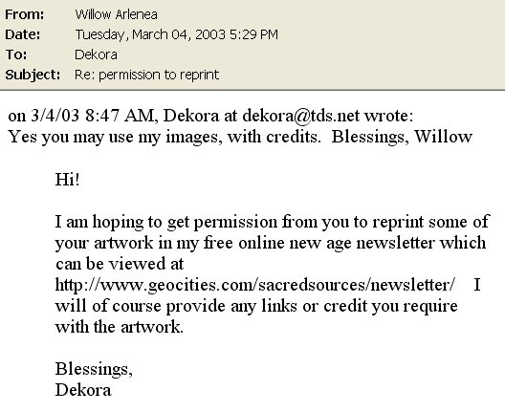Click the Dekora signature at the bottom
The image size is (505, 412).
pyautogui.click(x=83, y=390)
